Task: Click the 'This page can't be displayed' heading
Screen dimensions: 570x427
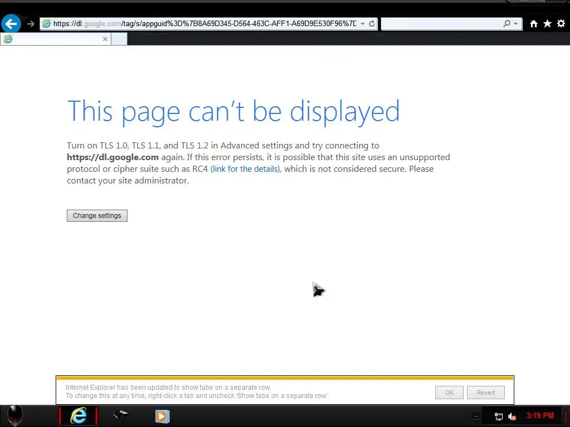Action: pyautogui.click(x=233, y=112)
